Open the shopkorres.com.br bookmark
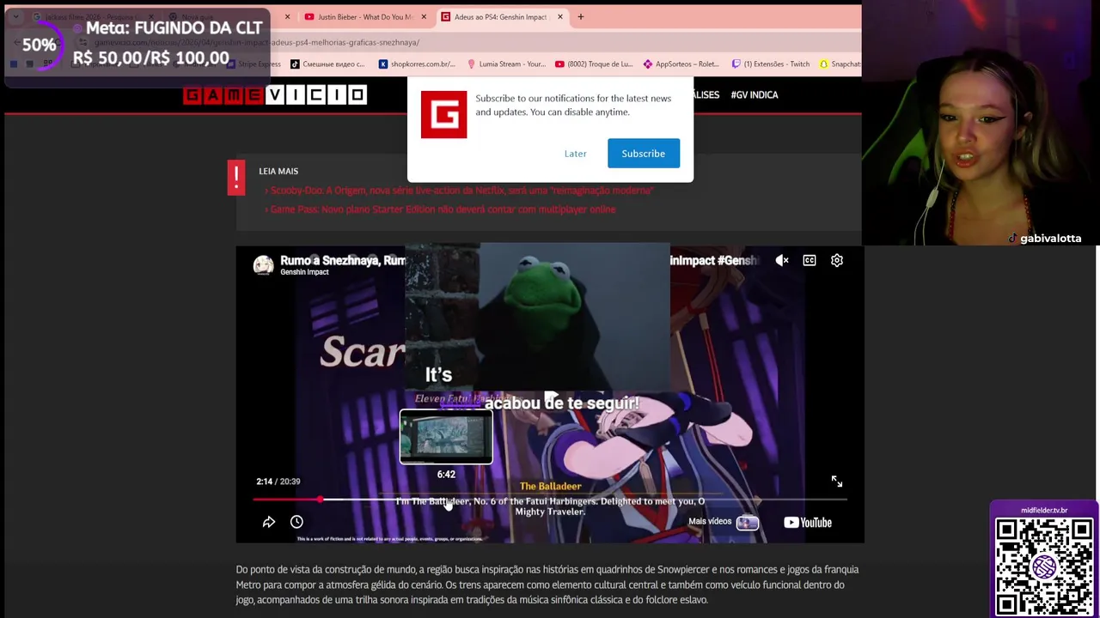Screen dimensions: 1100x618 (x=417, y=64)
